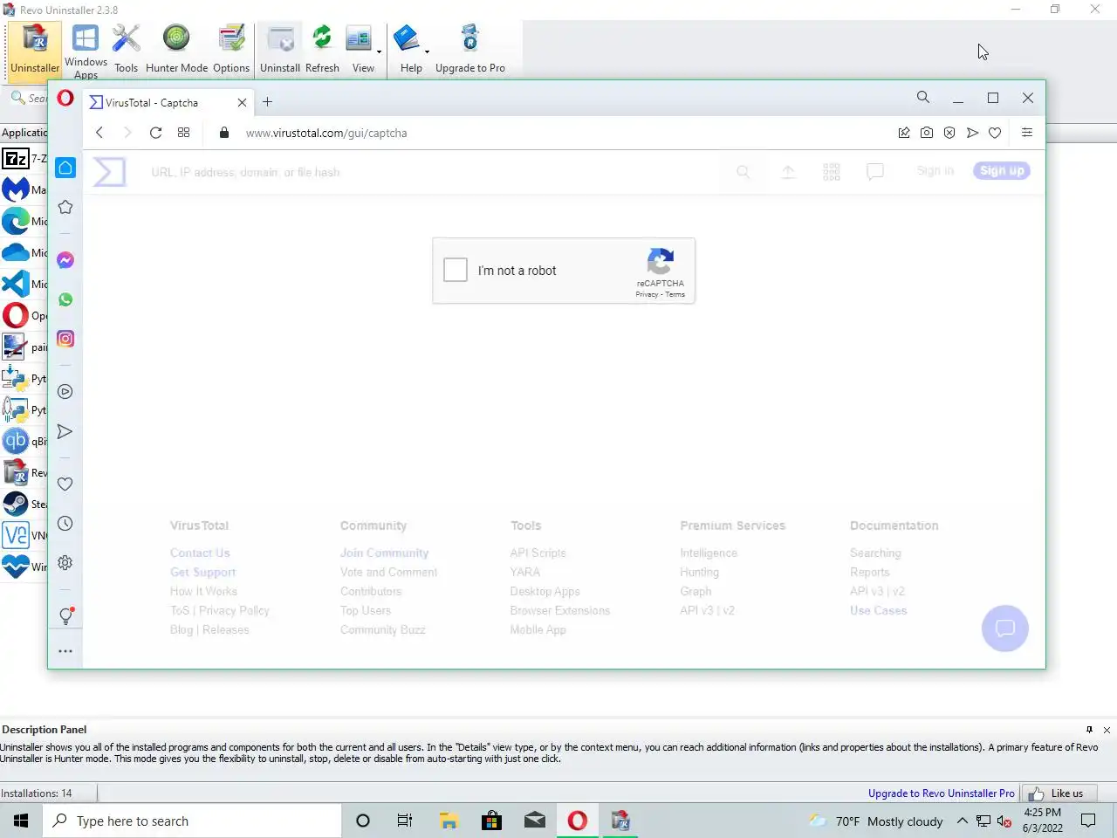
Task: Open My Flow in Opera sidebar
Action: pyautogui.click(x=65, y=431)
